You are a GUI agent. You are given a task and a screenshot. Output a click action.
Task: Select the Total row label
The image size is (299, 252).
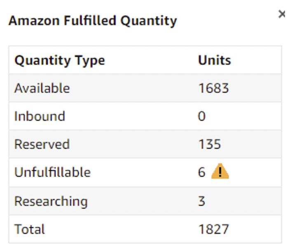[30, 229]
